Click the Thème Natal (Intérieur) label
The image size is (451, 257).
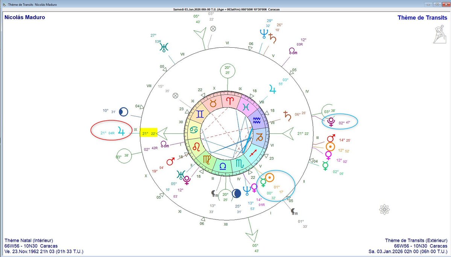click(29, 240)
